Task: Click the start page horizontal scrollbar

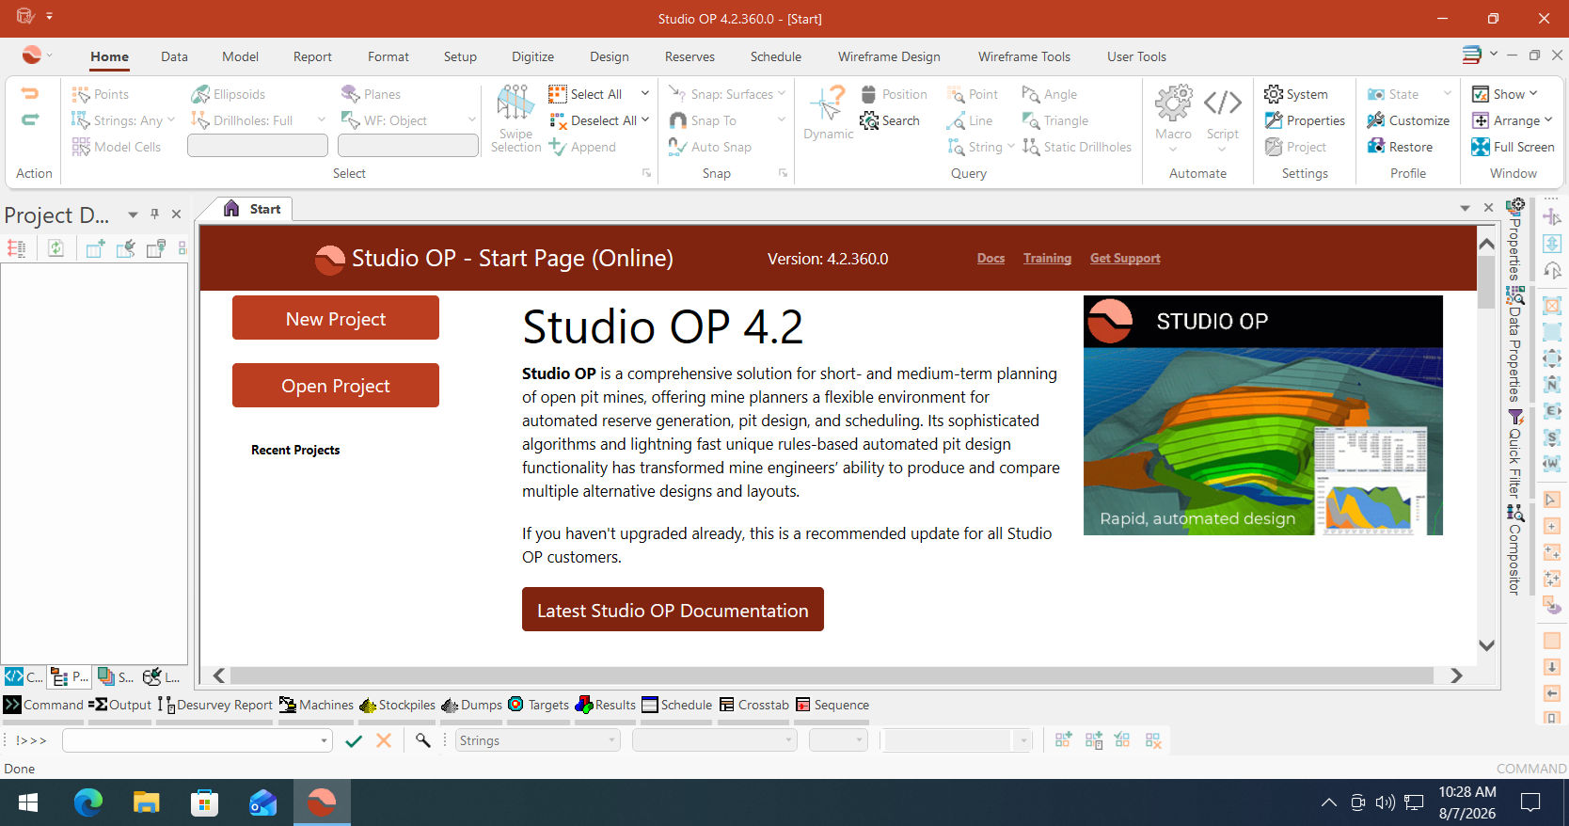Action: click(x=832, y=675)
